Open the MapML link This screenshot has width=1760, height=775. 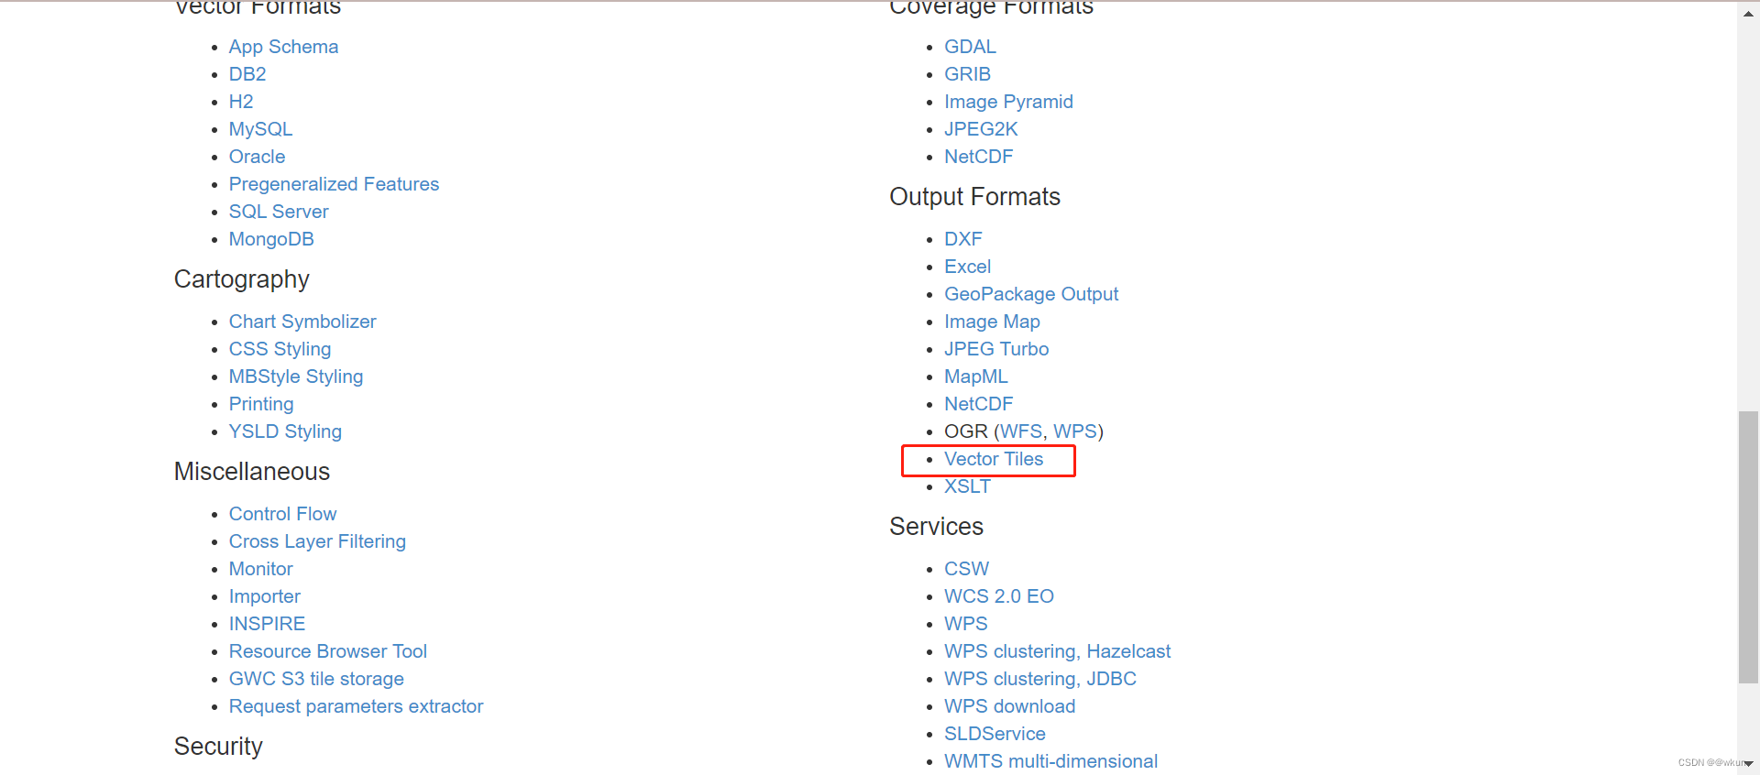point(975,377)
